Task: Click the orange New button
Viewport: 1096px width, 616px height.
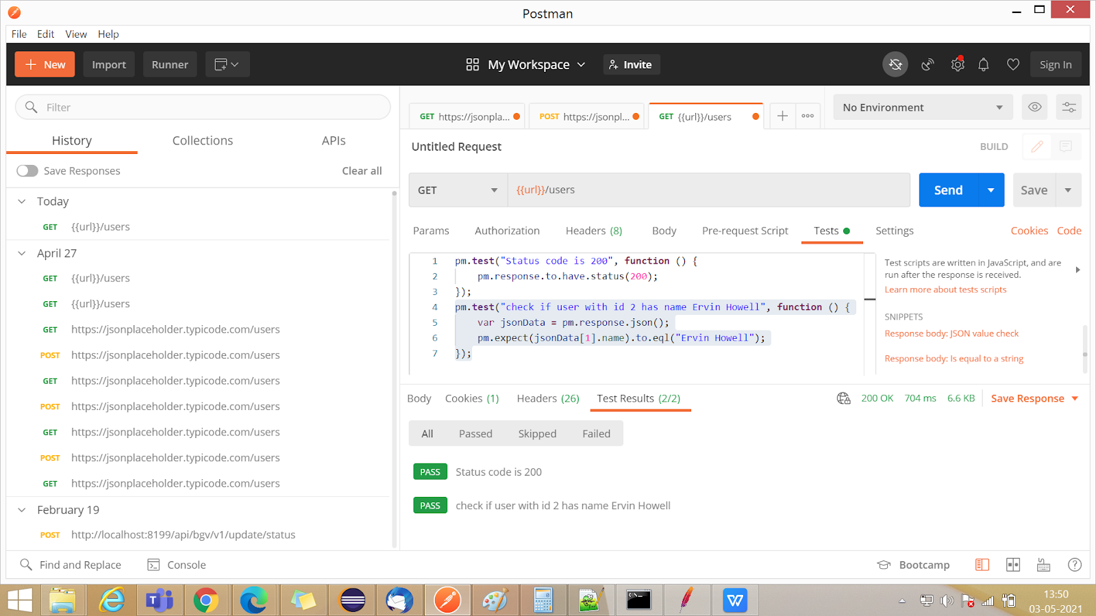Action: click(45, 64)
